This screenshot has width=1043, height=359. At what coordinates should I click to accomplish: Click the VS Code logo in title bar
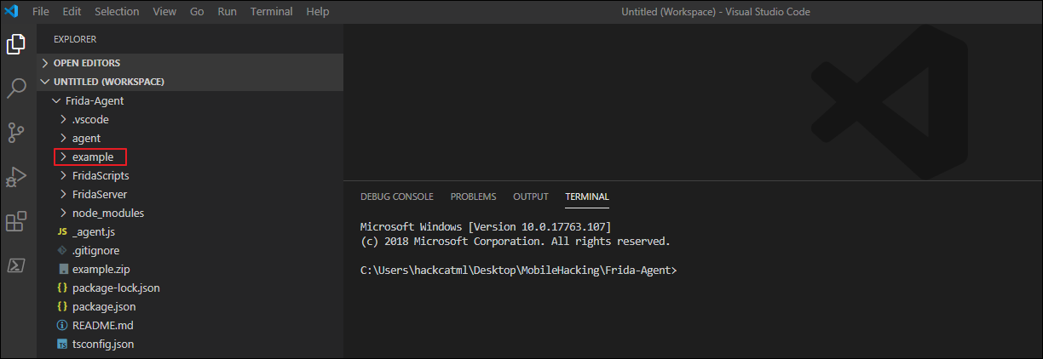point(12,12)
